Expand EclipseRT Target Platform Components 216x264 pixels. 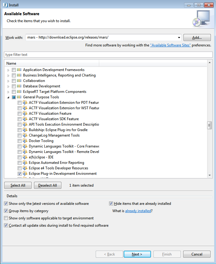pyautogui.click(x=8, y=92)
